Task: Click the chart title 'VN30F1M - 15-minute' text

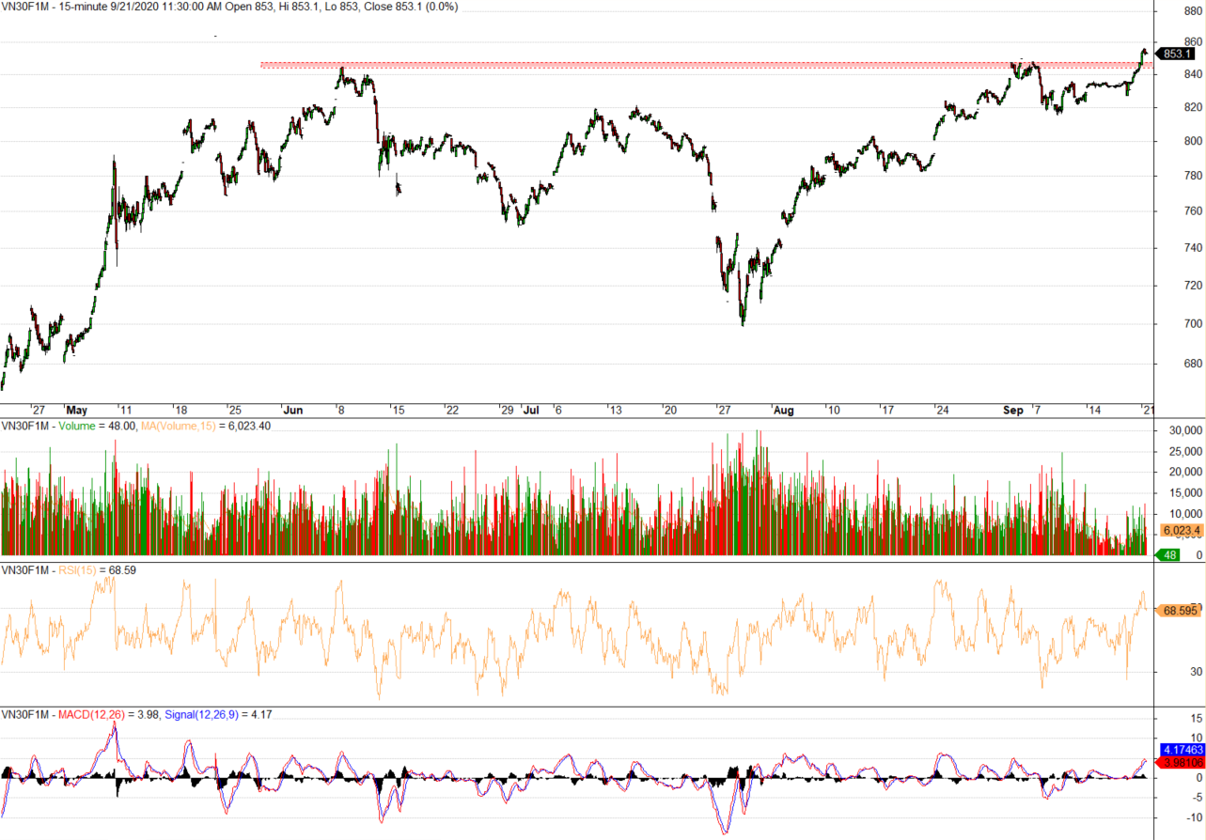Action: click(56, 6)
